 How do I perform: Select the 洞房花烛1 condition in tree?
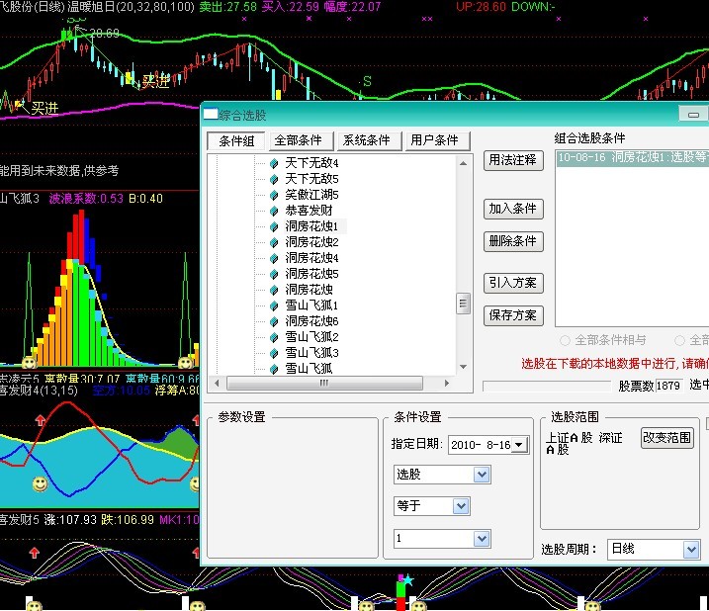point(311,226)
